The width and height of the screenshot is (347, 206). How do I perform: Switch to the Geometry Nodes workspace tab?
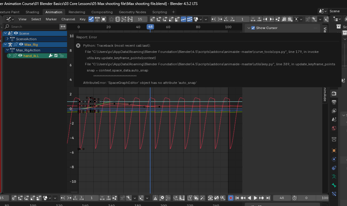132,12
